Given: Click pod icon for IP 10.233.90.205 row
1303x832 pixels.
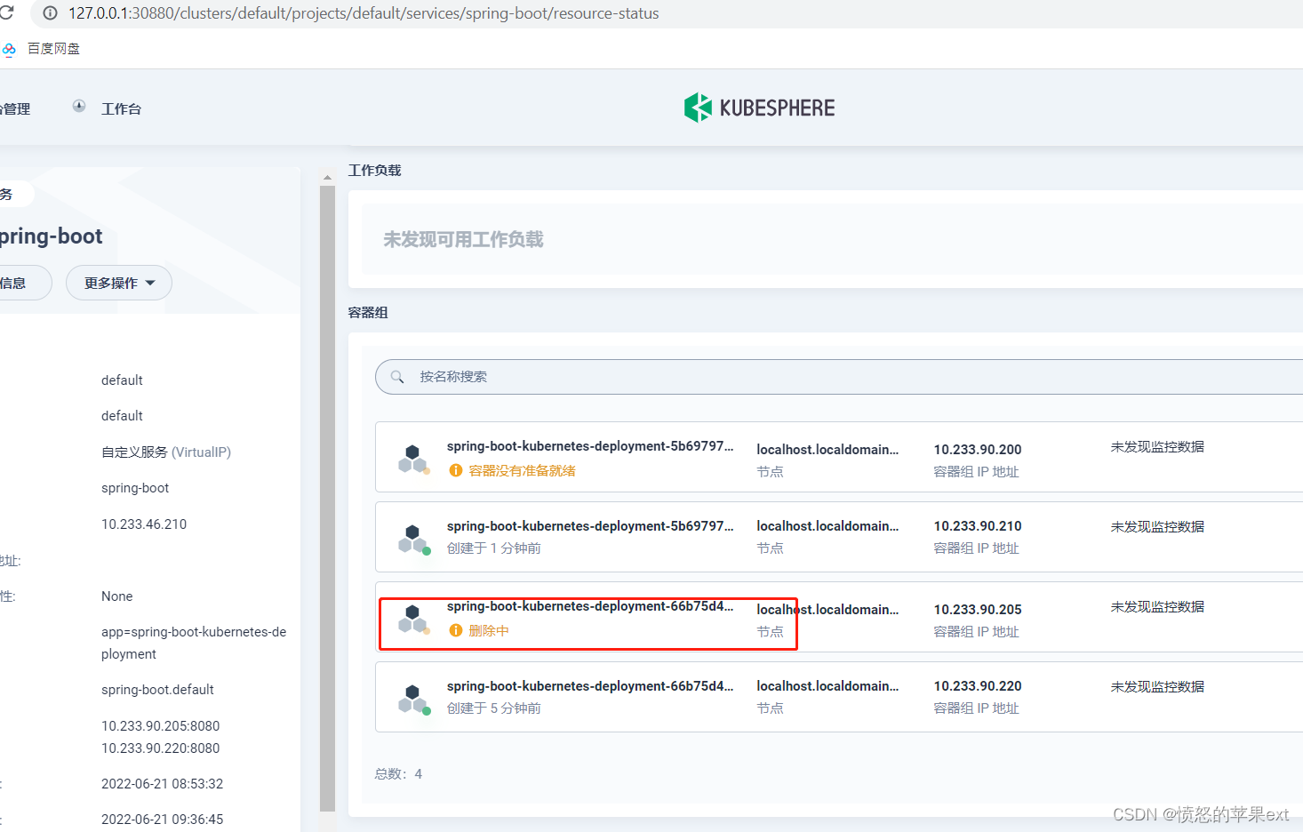Looking at the screenshot, I should pyautogui.click(x=413, y=619).
